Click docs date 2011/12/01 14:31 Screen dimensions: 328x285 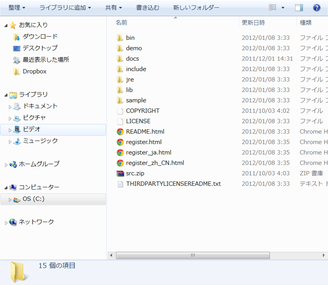267,59
